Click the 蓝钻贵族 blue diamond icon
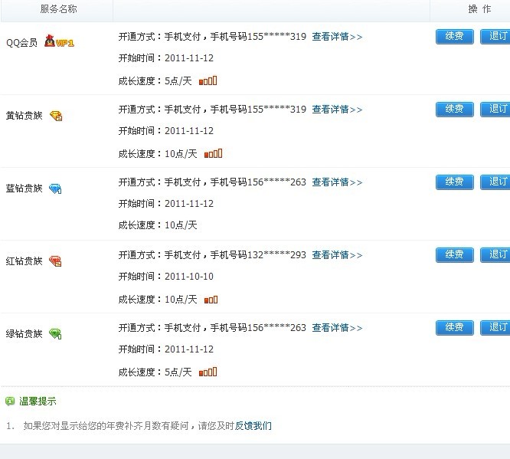 click(55, 189)
